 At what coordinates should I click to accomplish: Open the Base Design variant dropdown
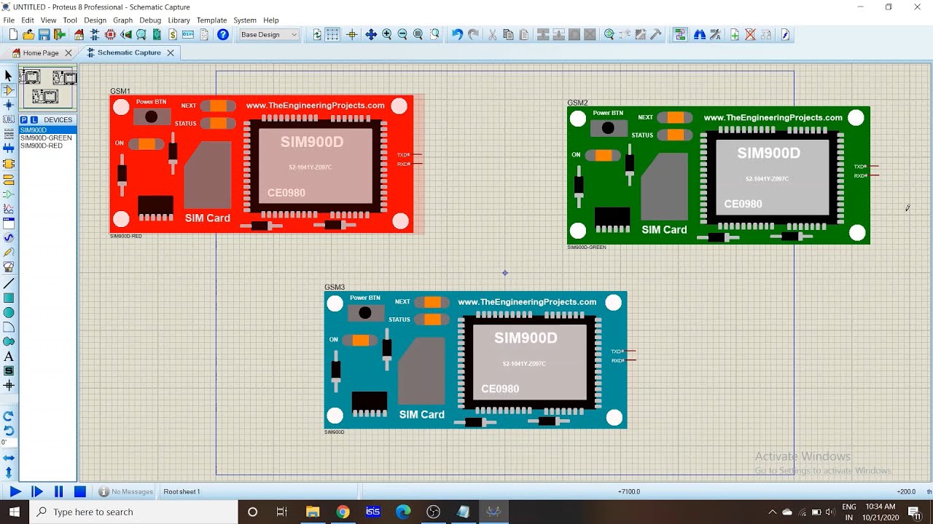269,35
